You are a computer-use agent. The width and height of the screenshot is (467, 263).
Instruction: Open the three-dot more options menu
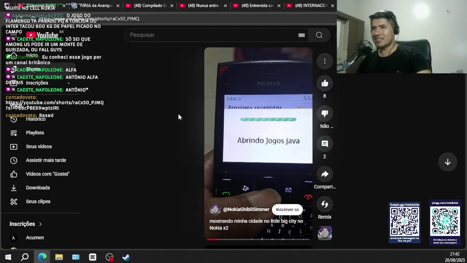(x=325, y=61)
